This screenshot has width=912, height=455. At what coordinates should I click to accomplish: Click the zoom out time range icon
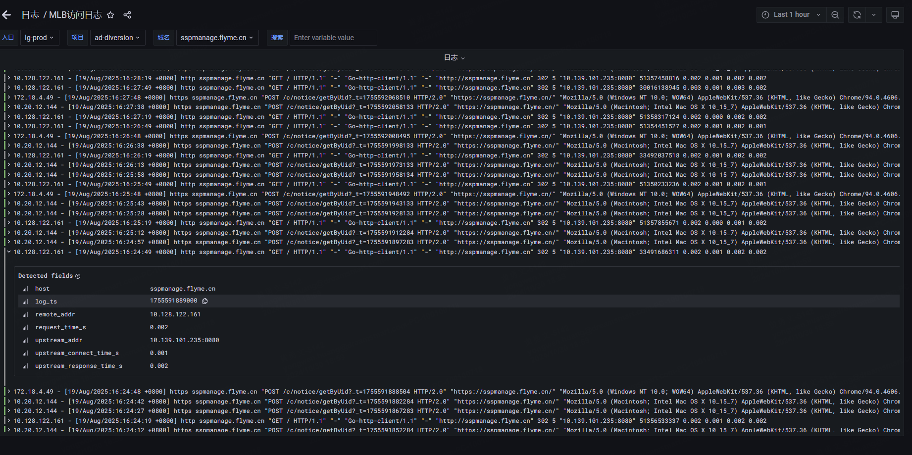(835, 15)
